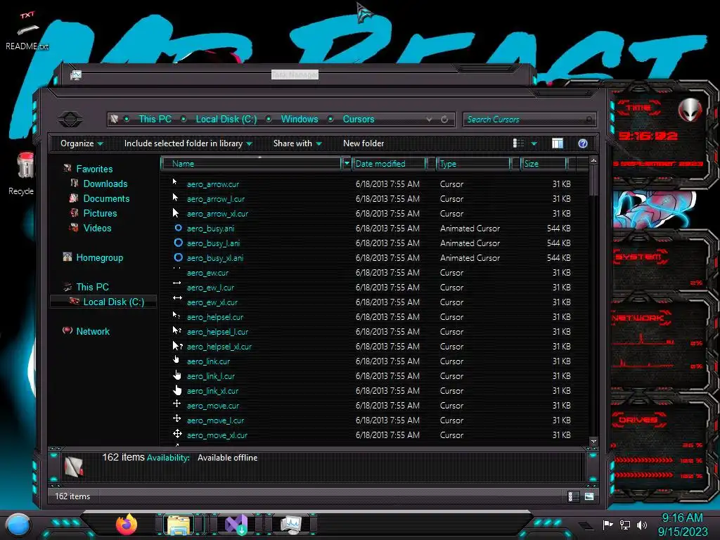The height and width of the screenshot is (540, 720).
Task: Select the aero_busy.ani file icon
Action: point(178,228)
